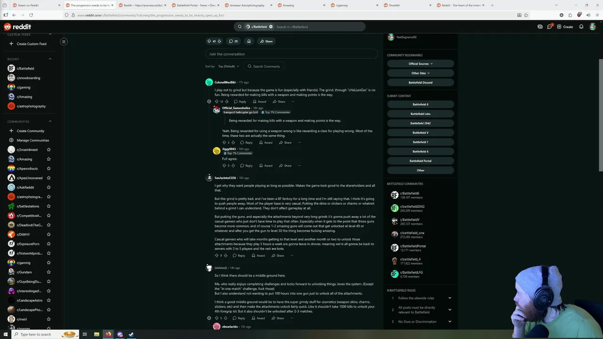The height and width of the screenshot is (339, 603).
Task: Open the notifications bell in header
Action: click(581, 27)
